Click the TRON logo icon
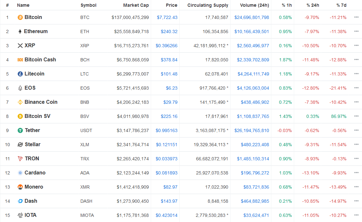Viewport: 362px width, 222px height. (x=20, y=158)
